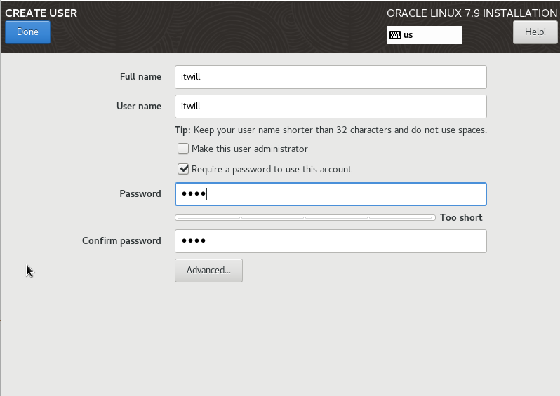Click the Confirm password label
Image resolution: width=560 pixels, height=396 pixels.
pyautogui.click(x=121, y=241)
